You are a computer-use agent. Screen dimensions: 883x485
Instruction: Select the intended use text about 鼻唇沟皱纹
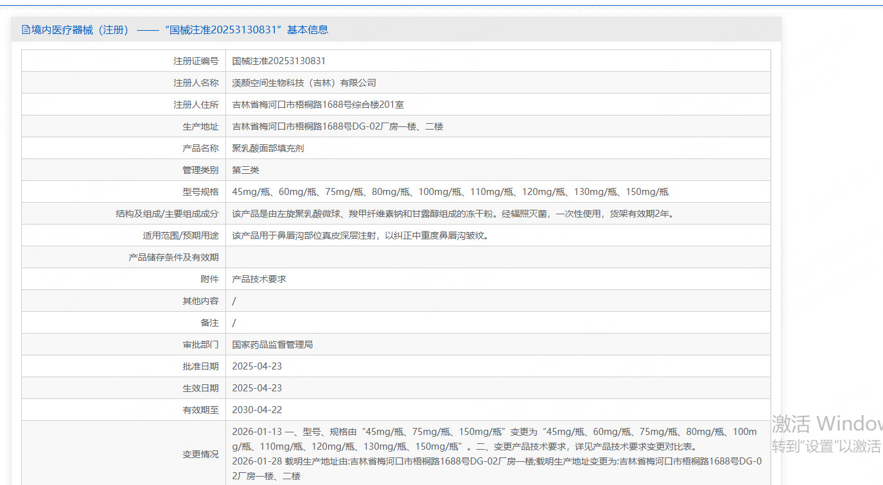(x=360, y=235)
